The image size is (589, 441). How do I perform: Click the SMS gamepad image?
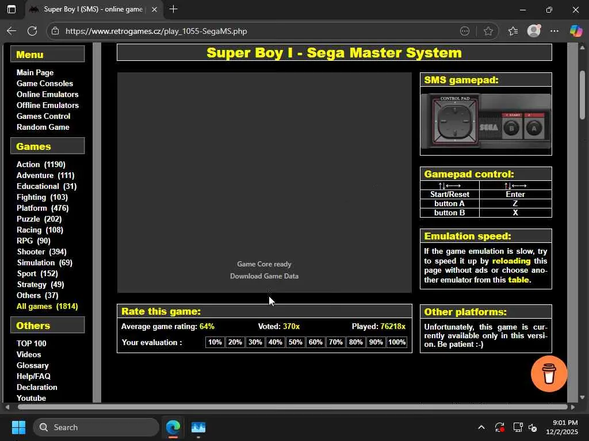(485, 121)
